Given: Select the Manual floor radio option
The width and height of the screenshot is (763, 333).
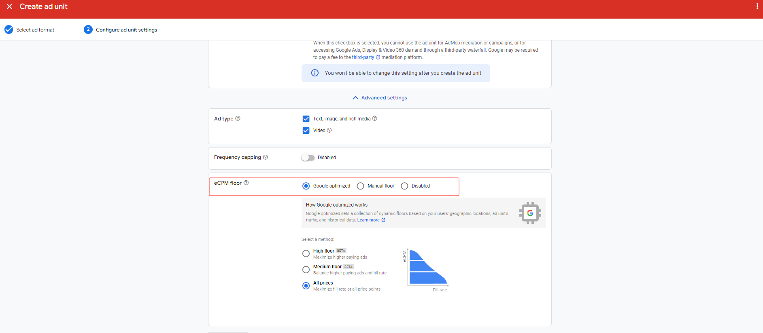Looking at the screenshot, I should [360, 186].
